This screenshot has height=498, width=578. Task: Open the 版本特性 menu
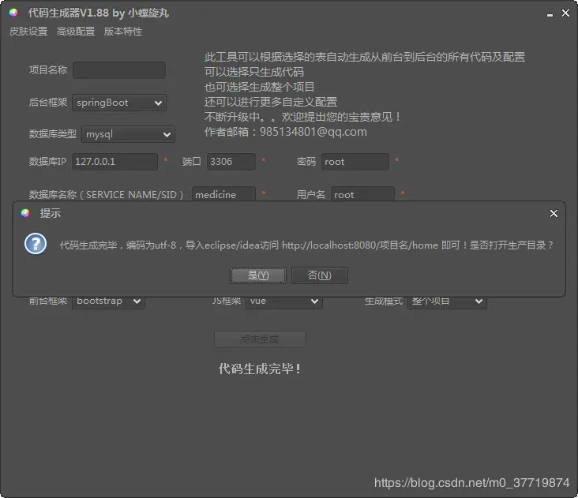(122, 32)
